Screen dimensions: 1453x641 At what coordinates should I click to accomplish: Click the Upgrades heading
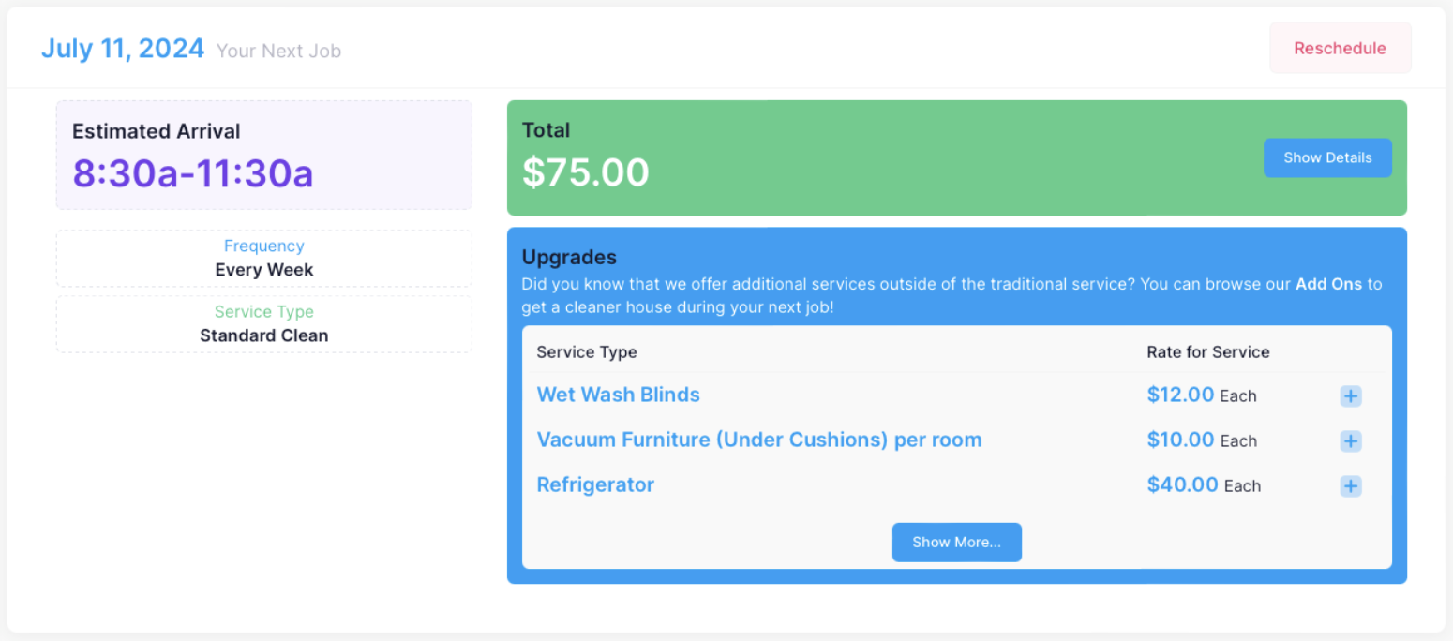pos(569,257)
